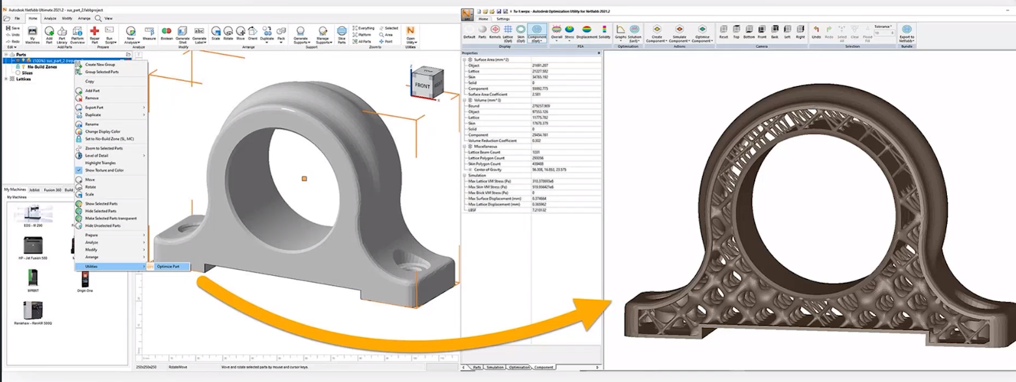Viewport: 1016px width, 382px height.
Task: Choose Optimize Part in the submenu
Action: [x=168, y=267]
